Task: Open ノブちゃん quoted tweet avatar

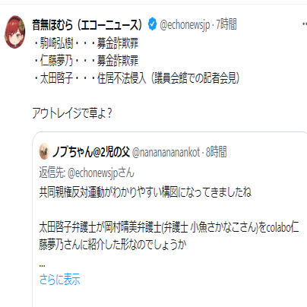Action: [44, 151]
